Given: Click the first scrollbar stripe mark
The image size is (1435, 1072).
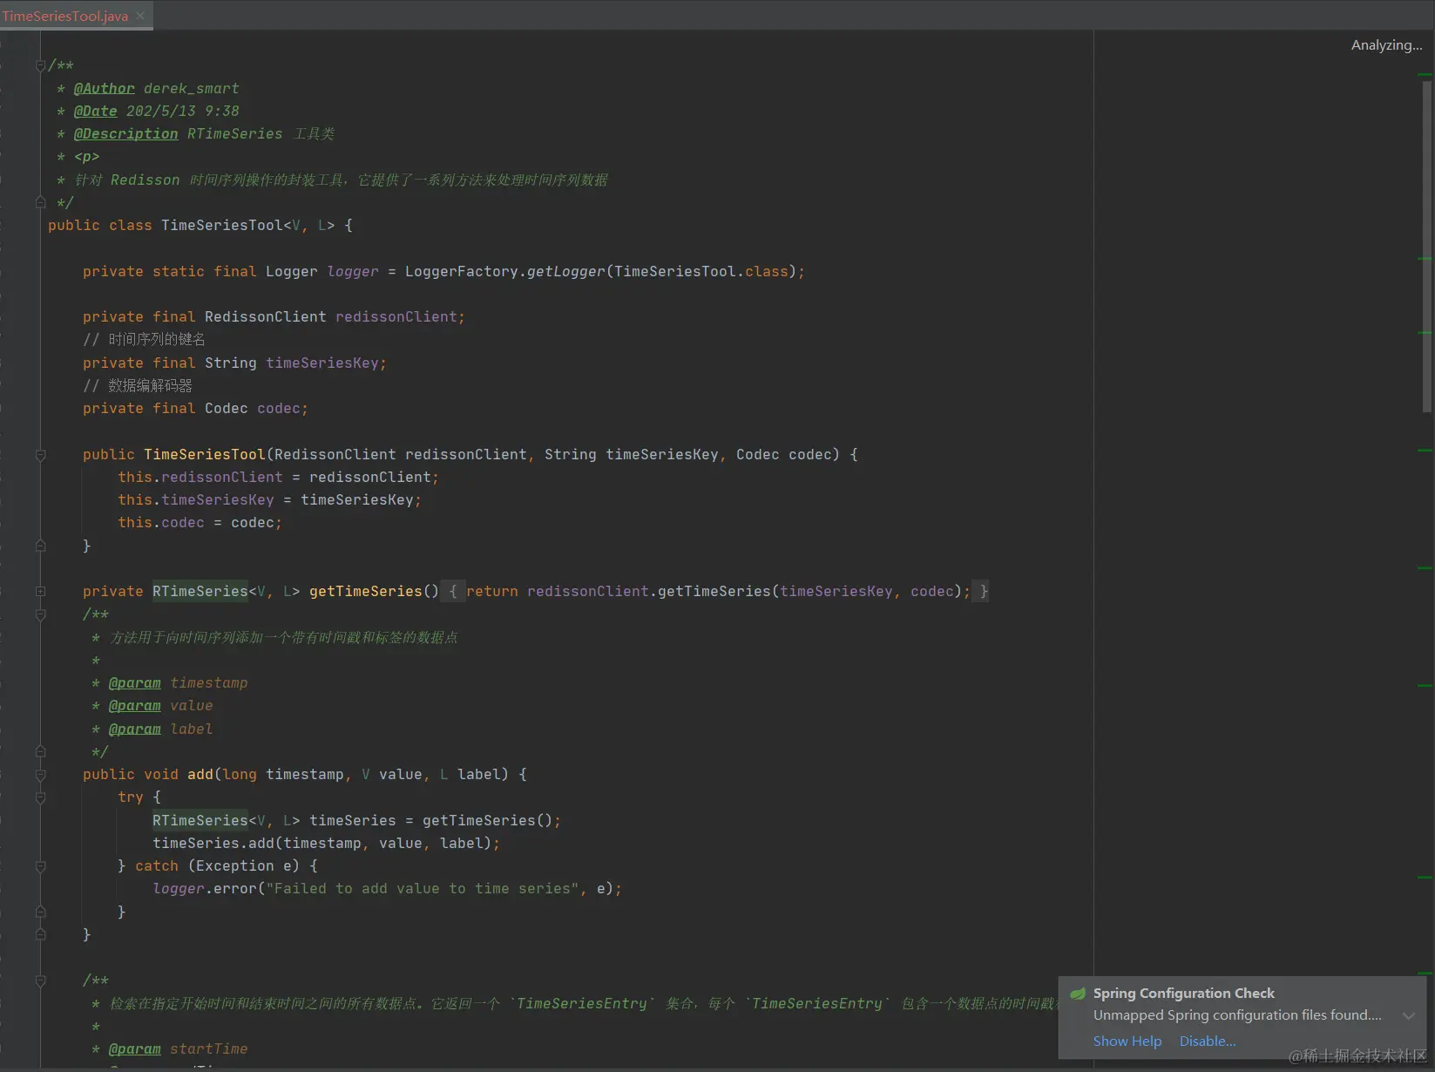Looking at the screenshot, I should point(1425,73).
